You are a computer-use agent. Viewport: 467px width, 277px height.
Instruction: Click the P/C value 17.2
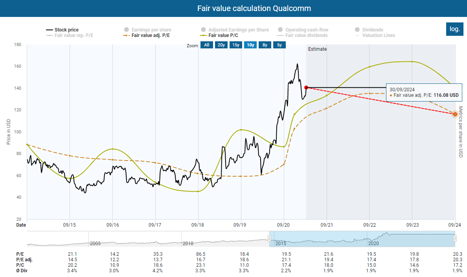(x=458, y=265)
